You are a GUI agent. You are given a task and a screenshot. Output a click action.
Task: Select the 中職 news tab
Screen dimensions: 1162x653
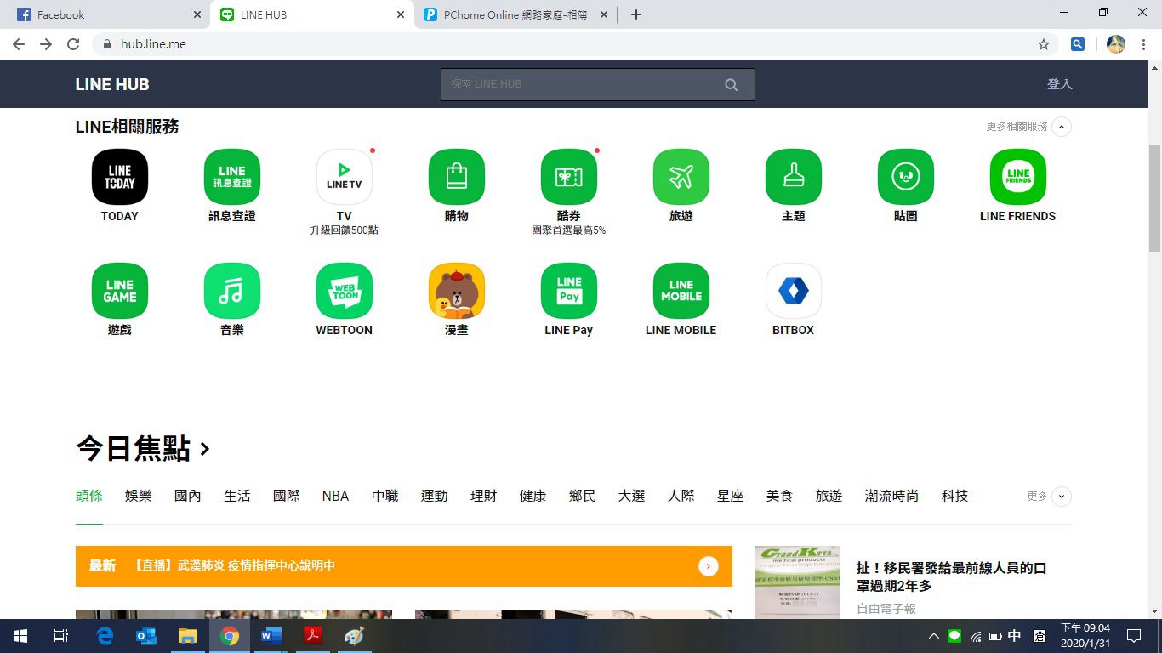(x=385, y=496)
